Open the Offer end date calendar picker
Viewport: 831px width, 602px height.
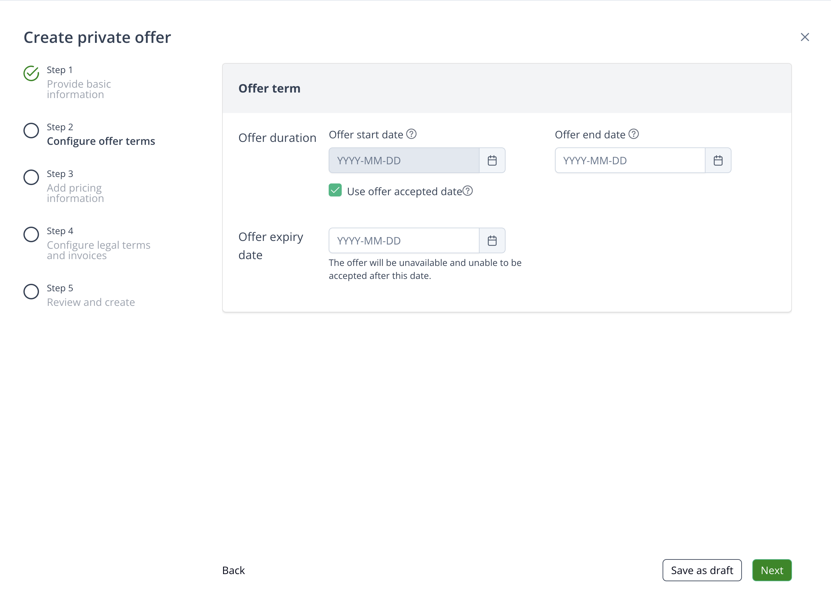pos(718,160)
